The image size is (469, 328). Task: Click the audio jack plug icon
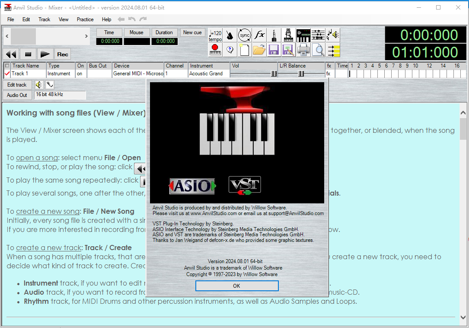point(274,35)
